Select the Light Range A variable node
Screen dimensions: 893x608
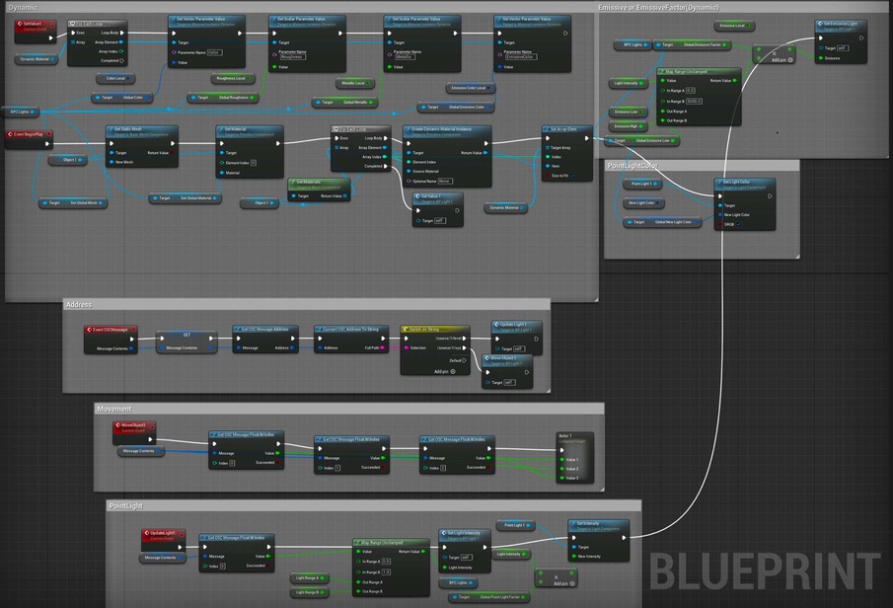tap(309, 577)
